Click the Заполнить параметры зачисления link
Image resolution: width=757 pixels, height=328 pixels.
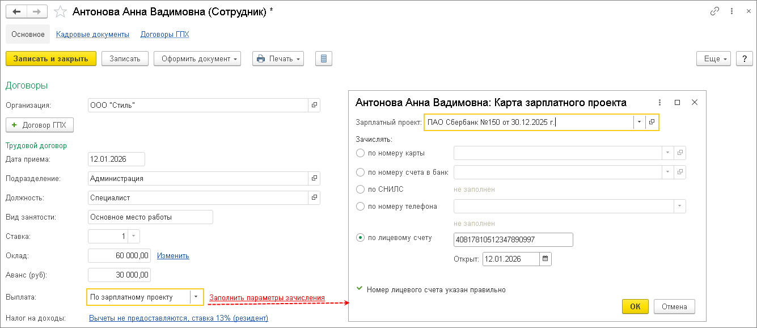coord(267,298)
